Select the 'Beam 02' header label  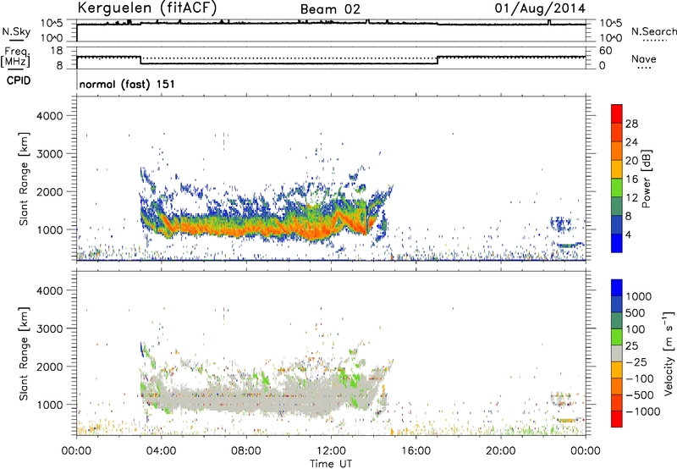(330, 9)
